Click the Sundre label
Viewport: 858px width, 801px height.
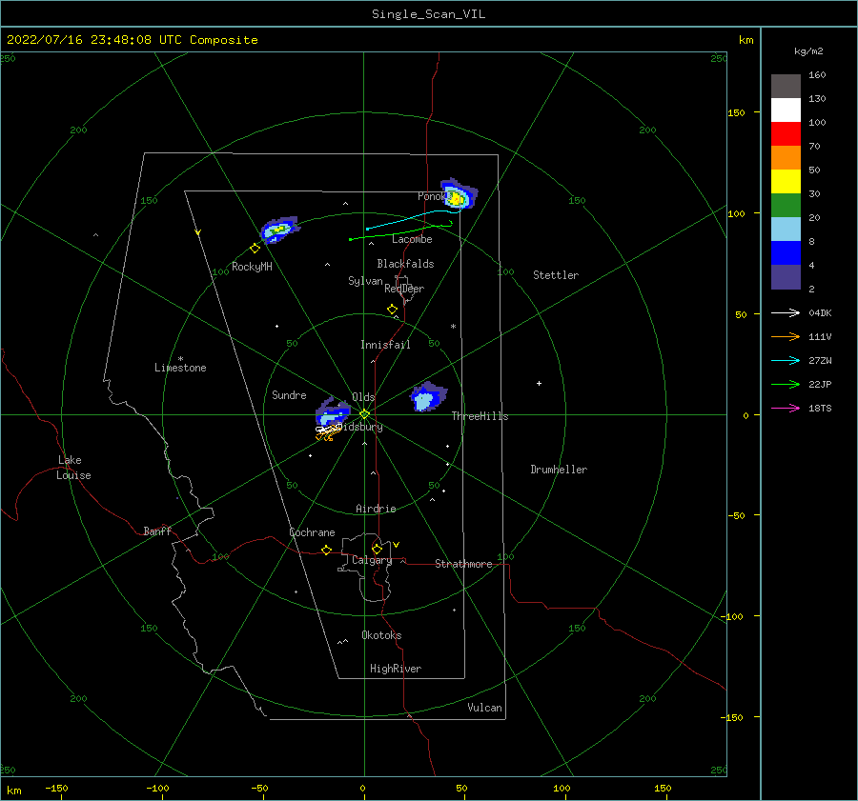(289, 394)
